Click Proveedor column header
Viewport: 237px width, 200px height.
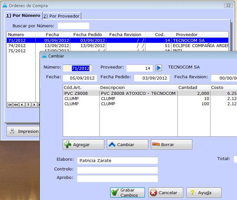200,34
